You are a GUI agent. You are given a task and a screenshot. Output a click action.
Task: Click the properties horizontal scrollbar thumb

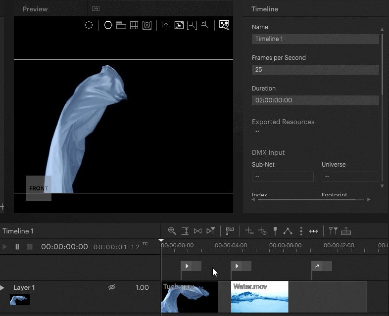click(307, 199)
